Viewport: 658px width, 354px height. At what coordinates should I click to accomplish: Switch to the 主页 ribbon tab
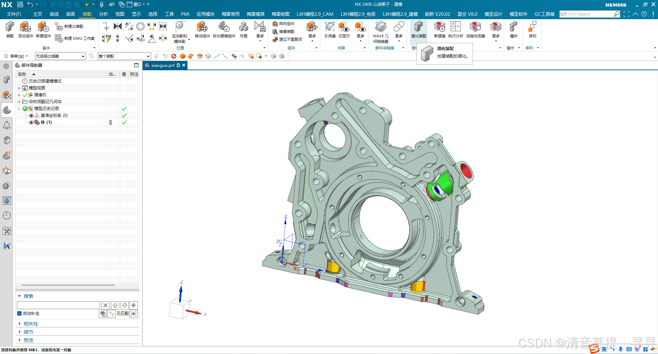coord(38,14)
